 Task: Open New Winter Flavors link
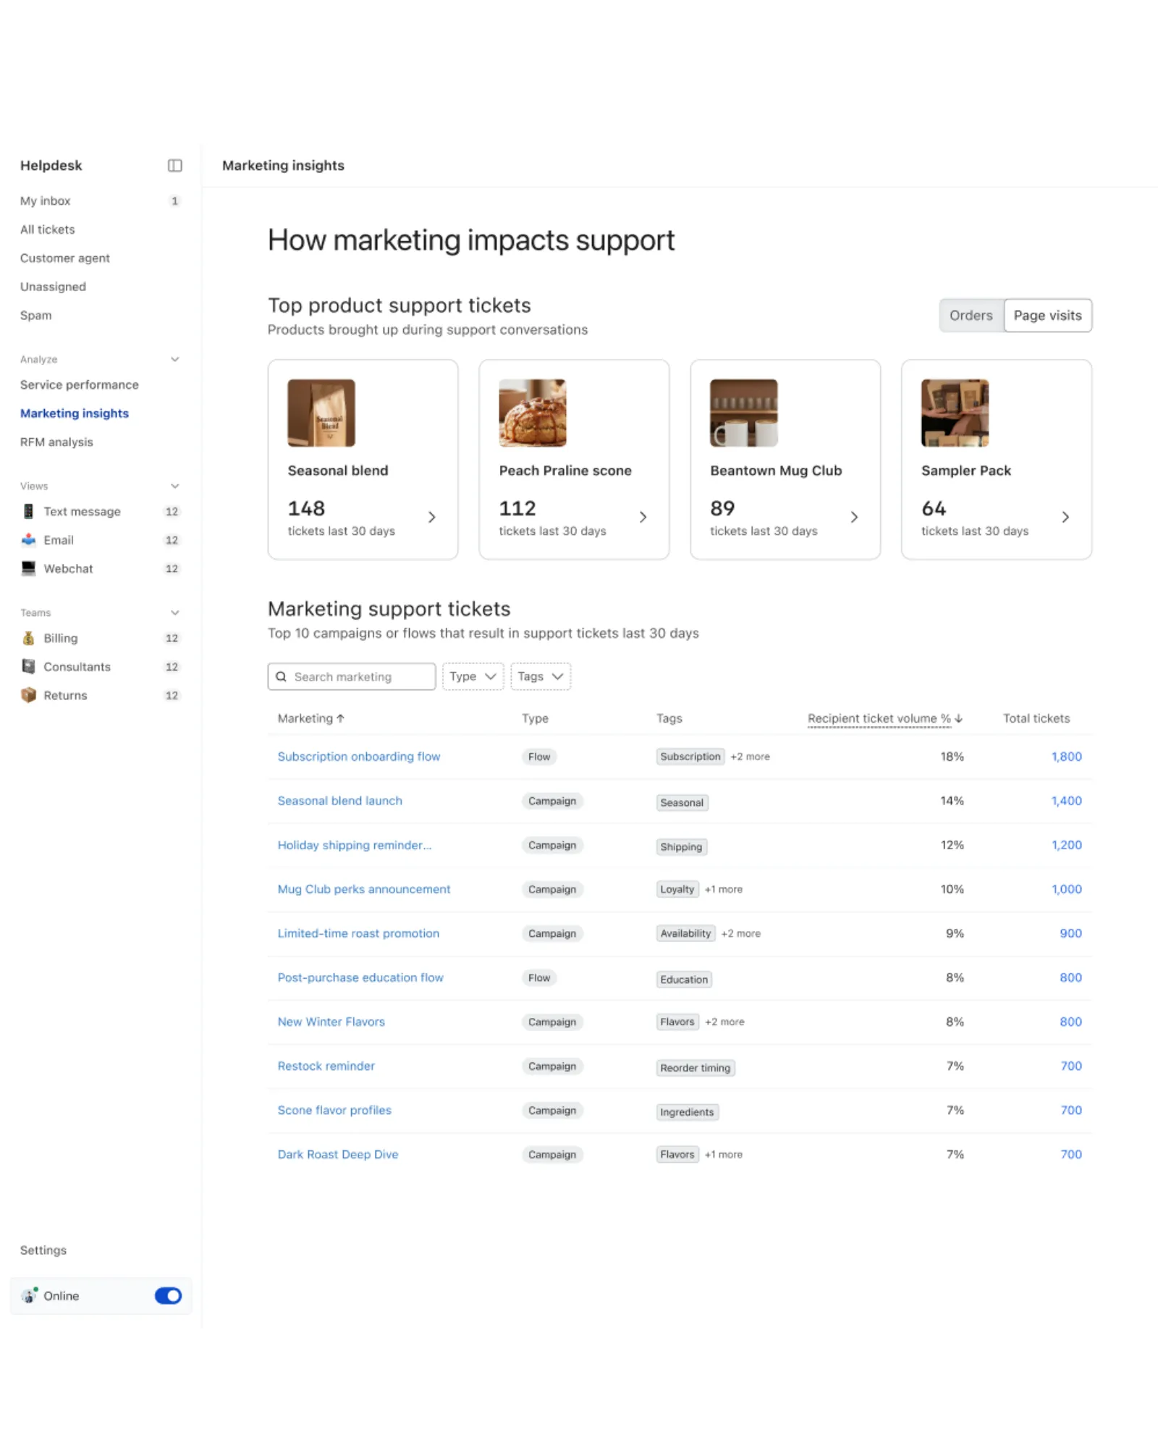(x=331, y=1022)
